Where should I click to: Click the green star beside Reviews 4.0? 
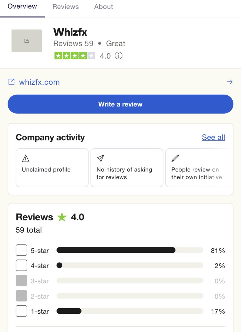[x=62, y=217]
